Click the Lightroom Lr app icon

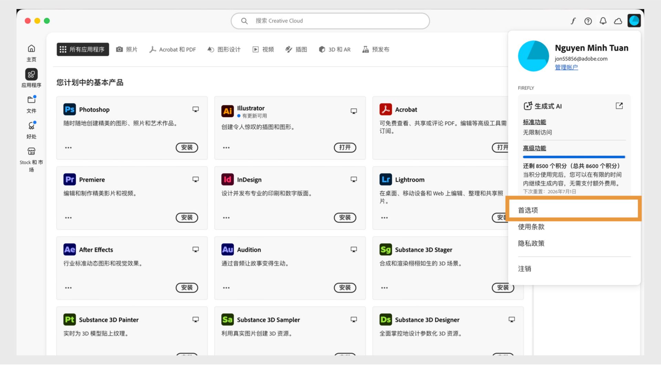386,179
